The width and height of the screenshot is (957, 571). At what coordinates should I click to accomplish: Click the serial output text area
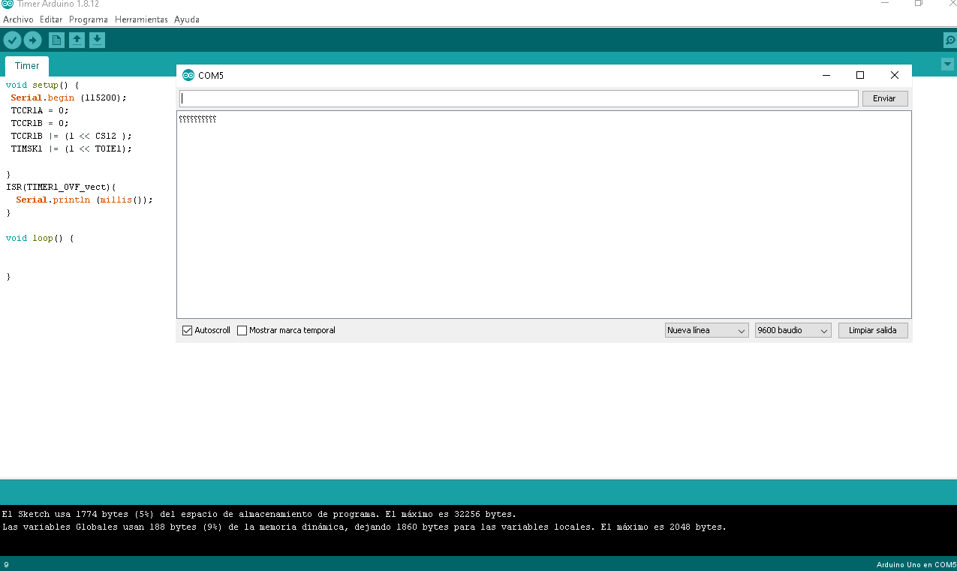pos(544,215)
